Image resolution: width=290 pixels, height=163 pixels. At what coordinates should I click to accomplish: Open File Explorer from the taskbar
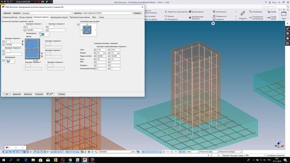[x=33, y=160]
